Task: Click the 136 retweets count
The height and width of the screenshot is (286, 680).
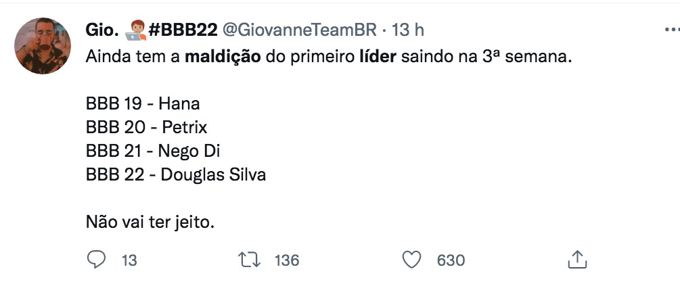Action: [x=286, y=260]
